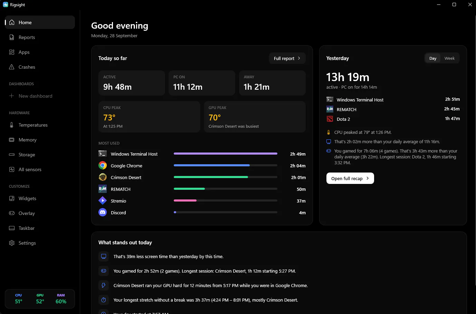Open the Crashes warning icon
Viewport: 476px width, 314px height.
click(x=12, y=67)
